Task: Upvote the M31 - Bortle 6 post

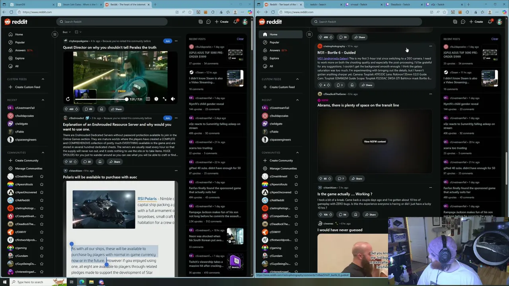Action: (x=320, y=85)
